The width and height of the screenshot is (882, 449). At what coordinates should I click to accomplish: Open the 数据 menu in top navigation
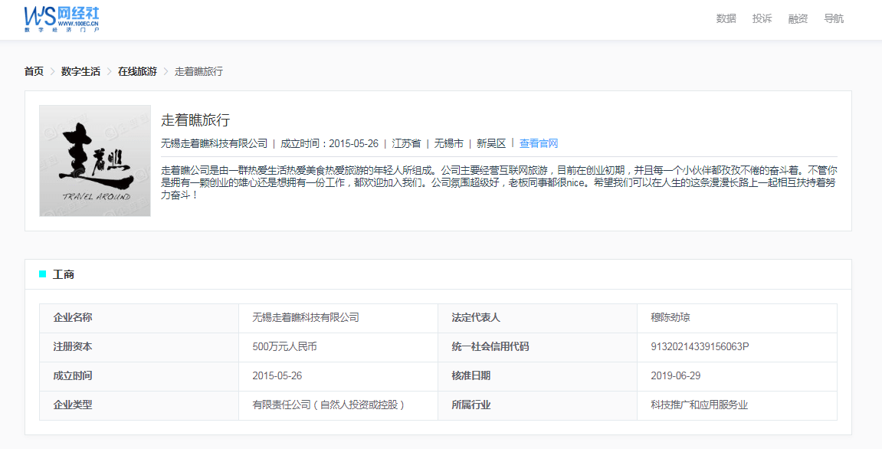(x=726, y=19)
